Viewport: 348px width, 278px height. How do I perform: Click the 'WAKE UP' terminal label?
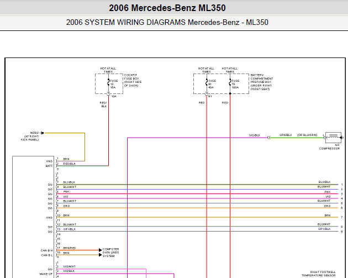click(46, 274)
